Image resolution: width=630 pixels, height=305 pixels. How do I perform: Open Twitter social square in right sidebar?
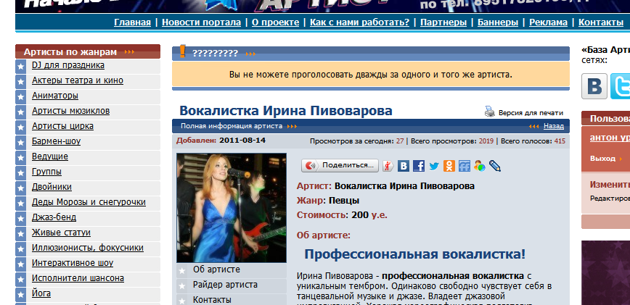click(620, 86)
